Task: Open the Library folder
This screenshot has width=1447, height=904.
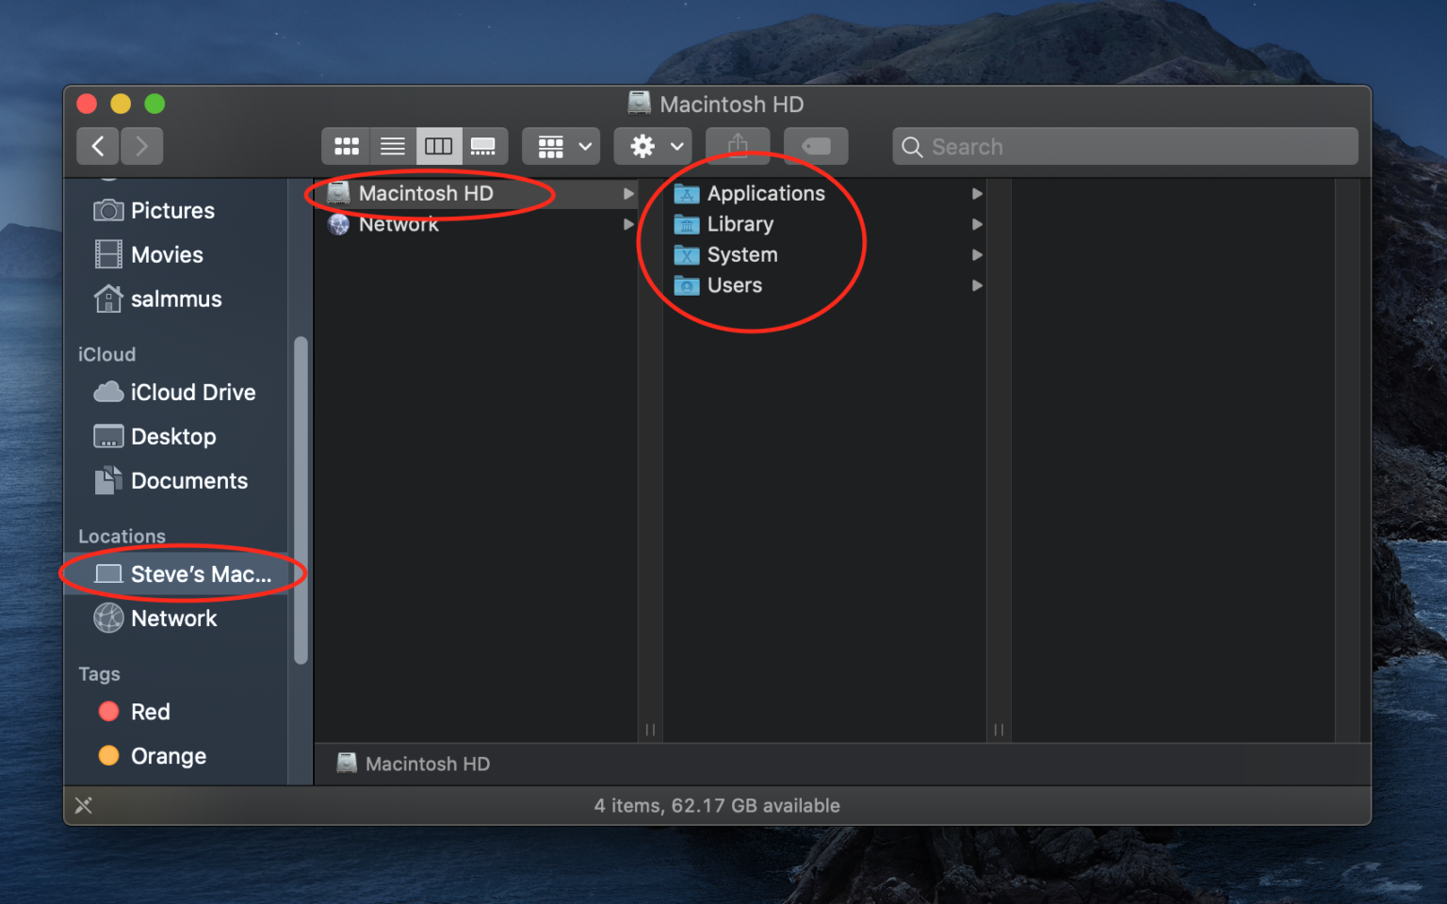Action: click(825, 224)
